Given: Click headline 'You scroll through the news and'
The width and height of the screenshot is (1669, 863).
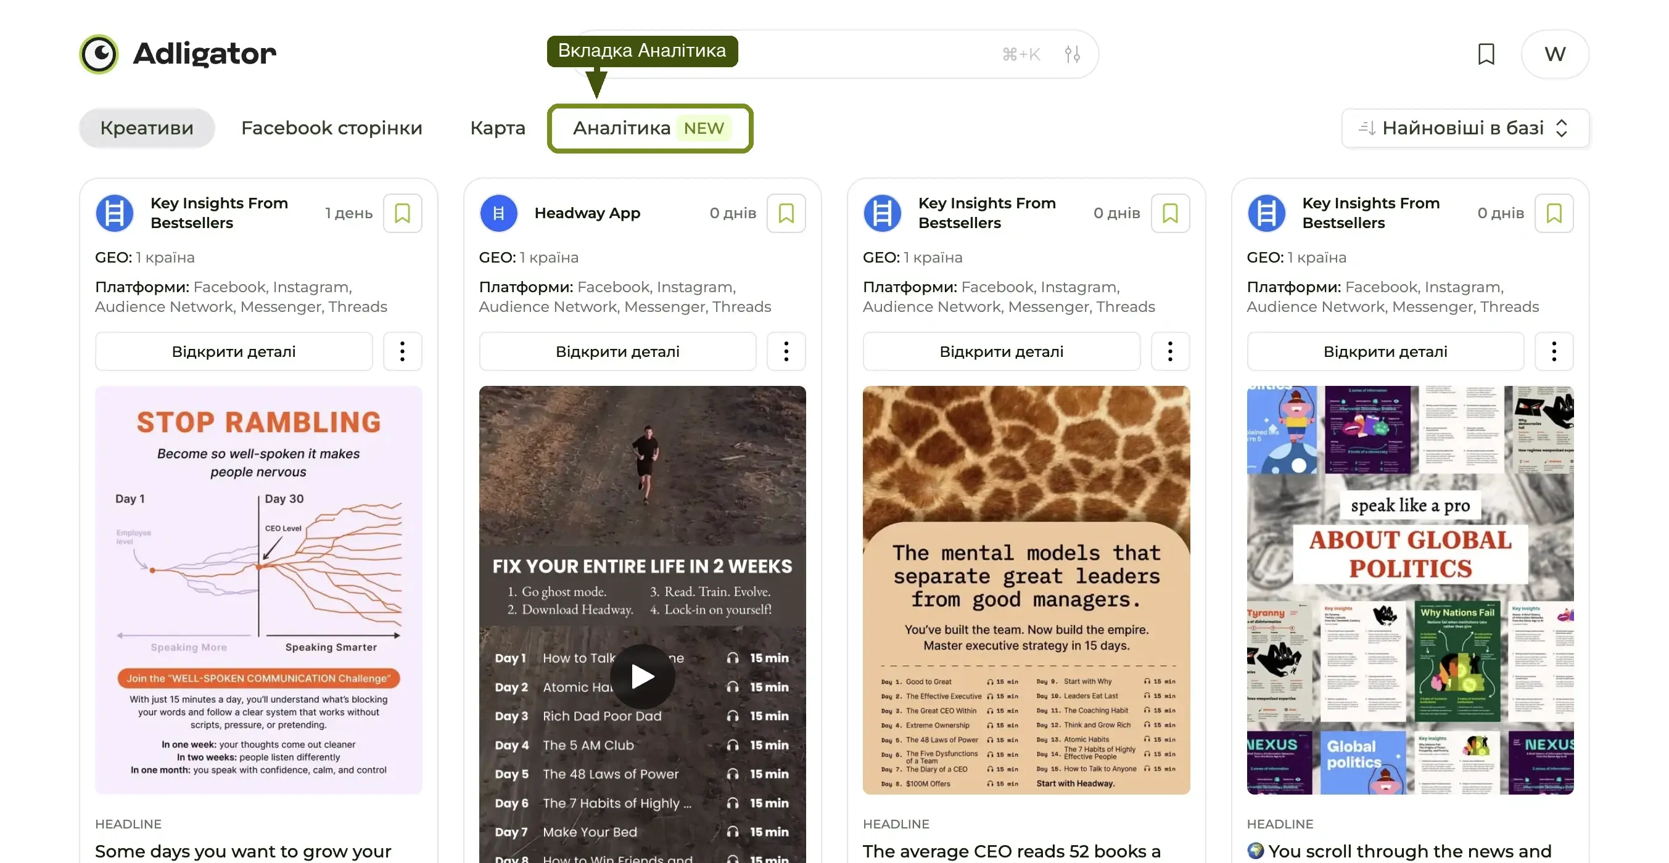Looking at the screenshot, I should (x=1399, y=851).
